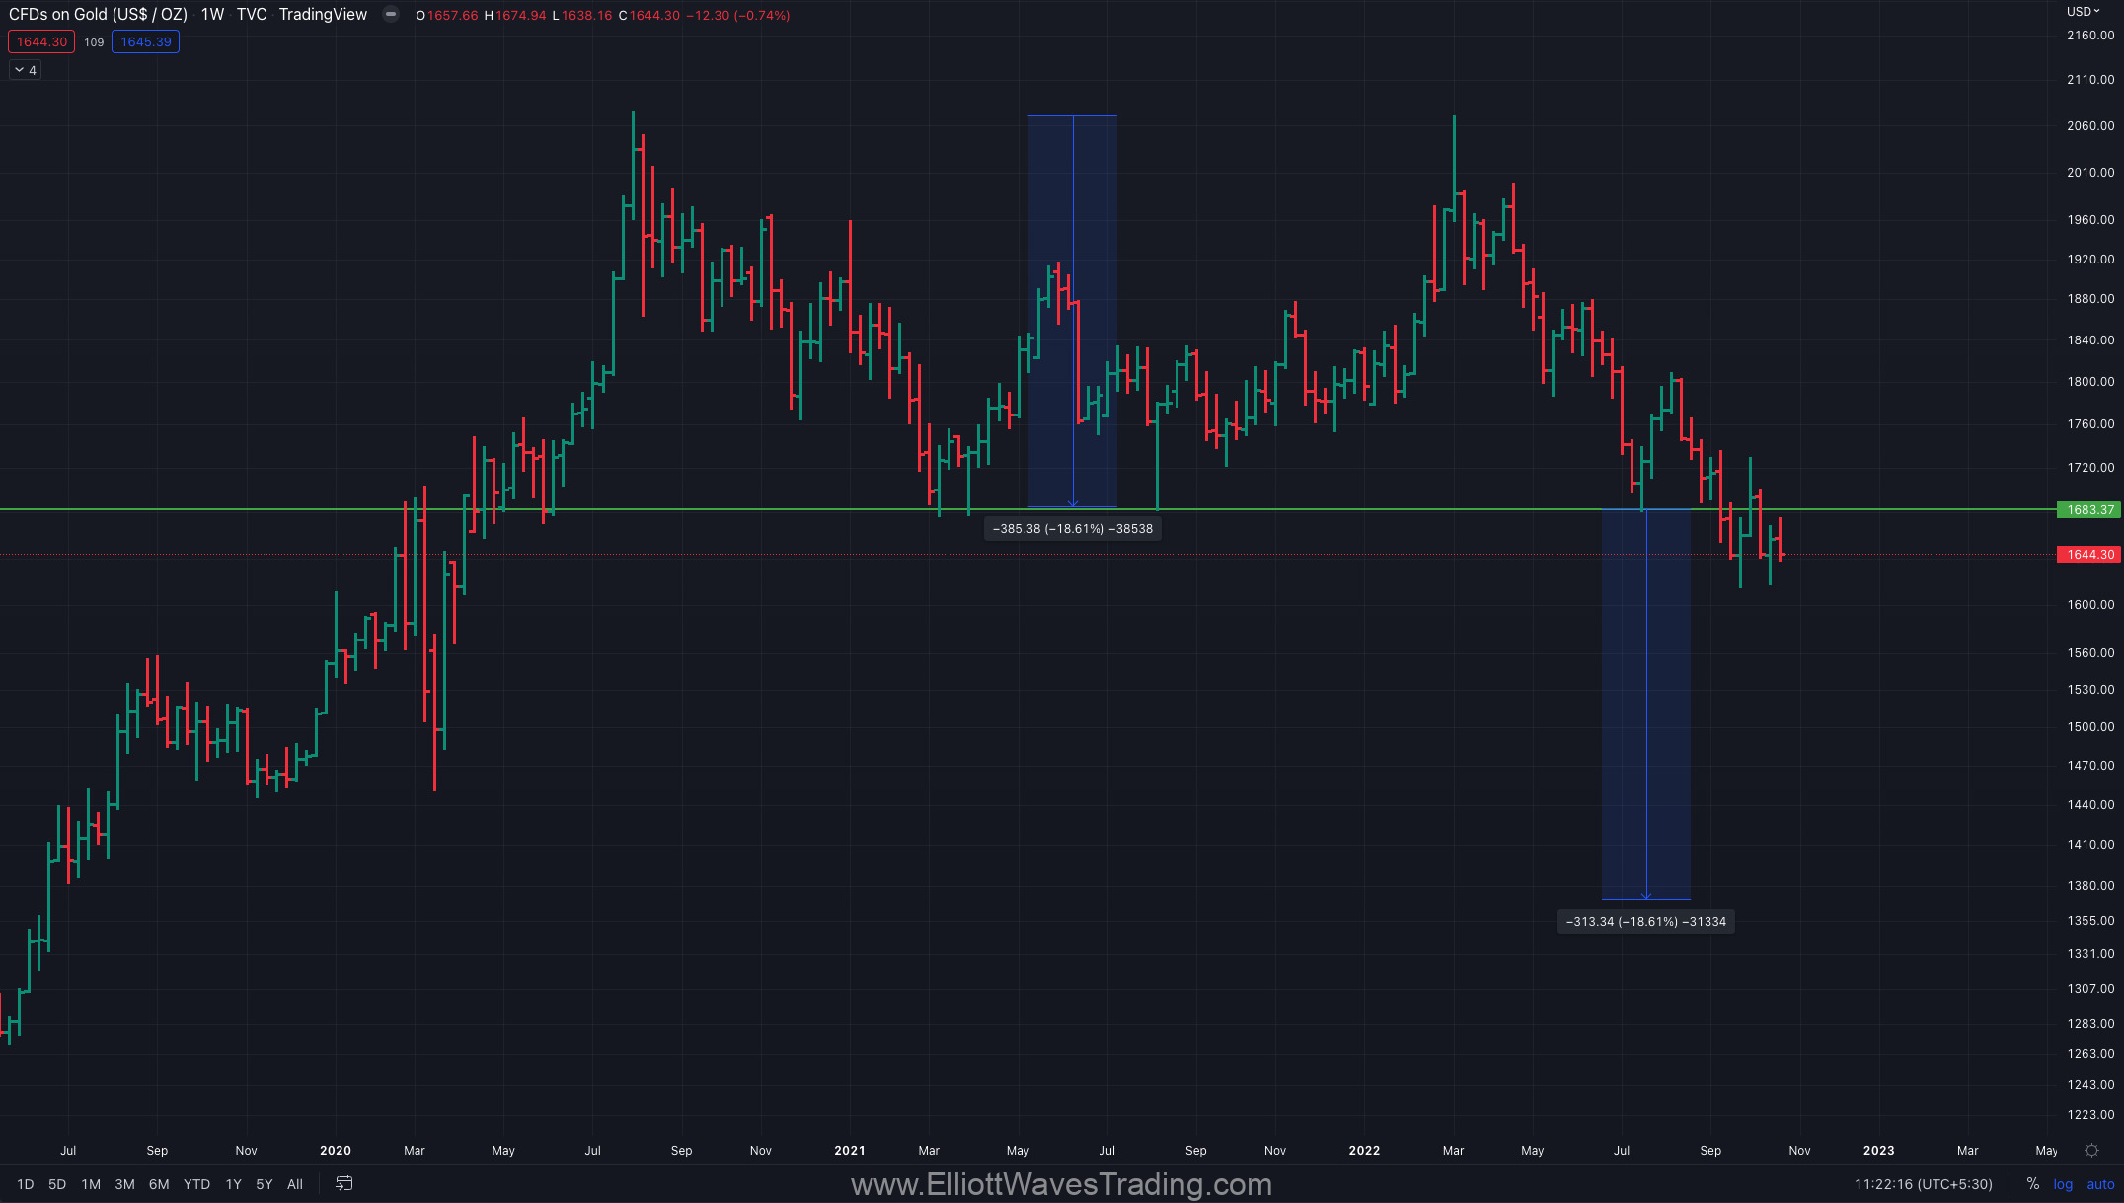Click the CFDs on Gold symbol title

[98, 15]
